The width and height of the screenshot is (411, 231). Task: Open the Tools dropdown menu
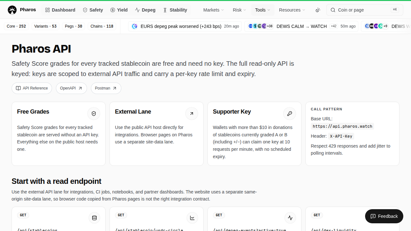[263, 10]
